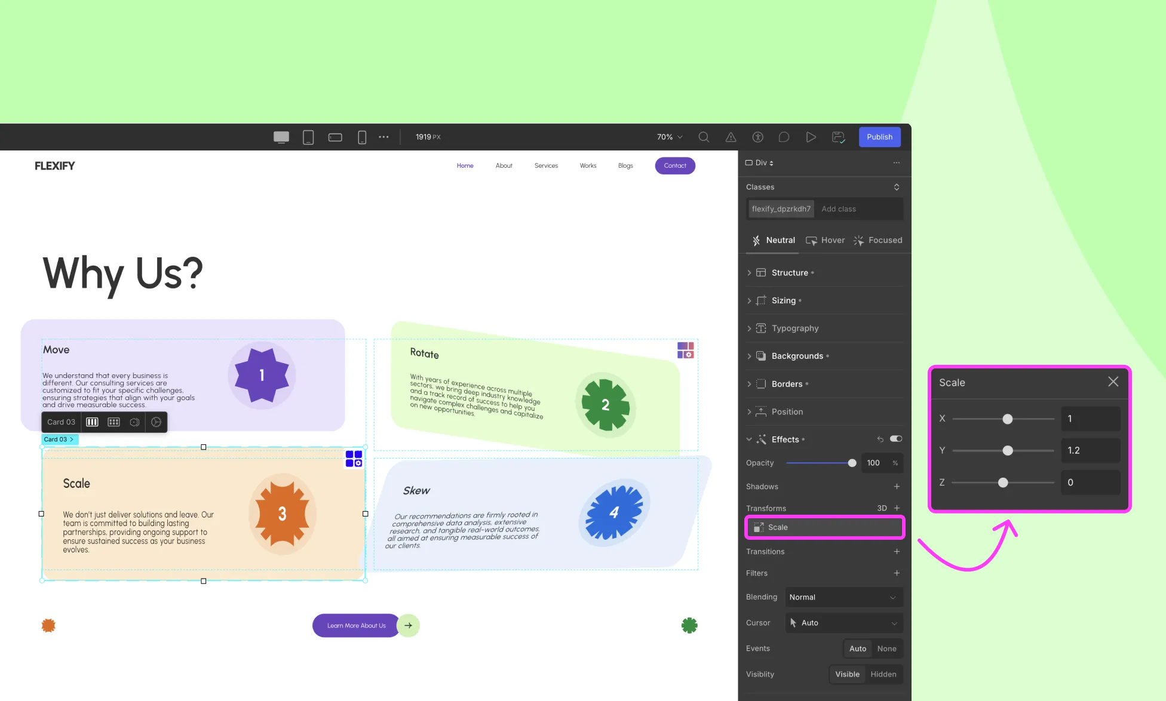Open the search magnifier icon
This screenshot has height=701, width=1166.
click(704, 137)
